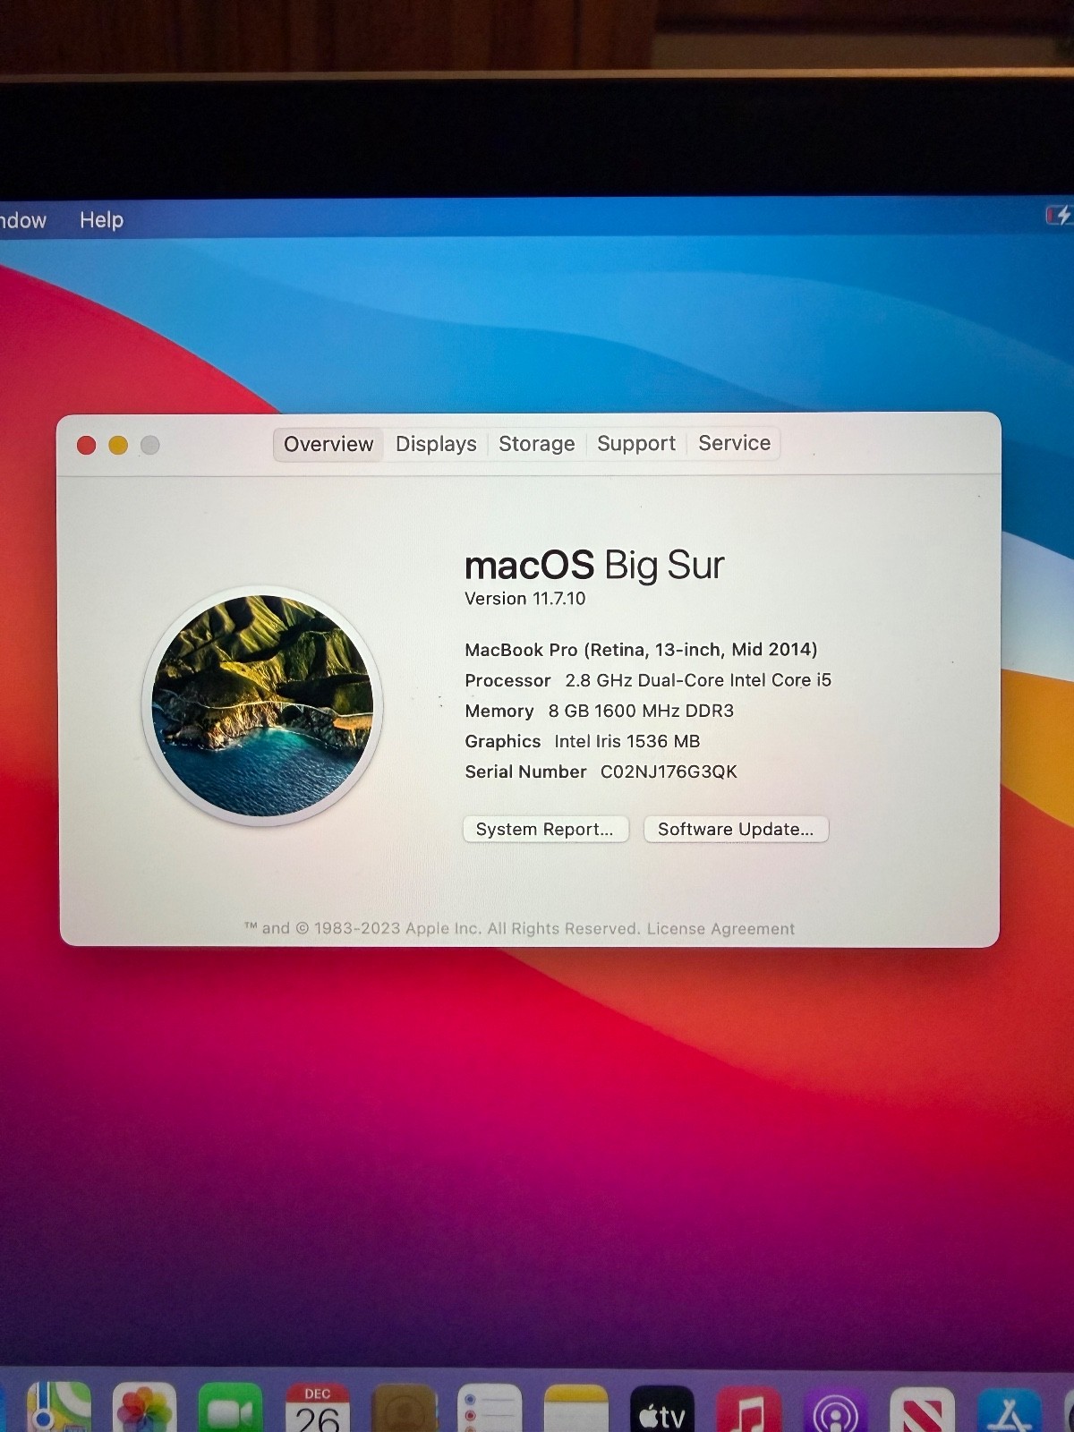Click the macOS Big Sur heading
Screen dimensions: 1074x1432
pos(594,565)
